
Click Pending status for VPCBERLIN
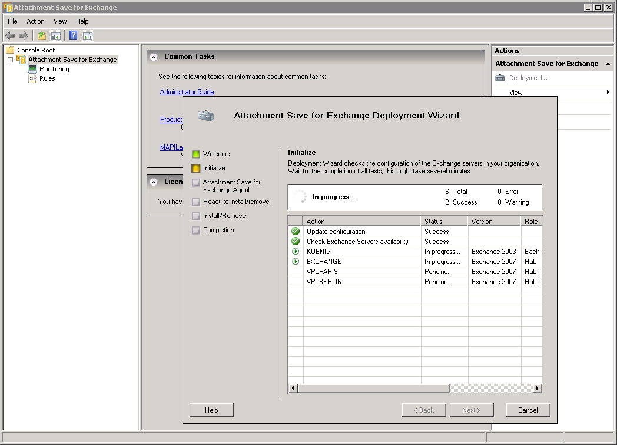439,282
